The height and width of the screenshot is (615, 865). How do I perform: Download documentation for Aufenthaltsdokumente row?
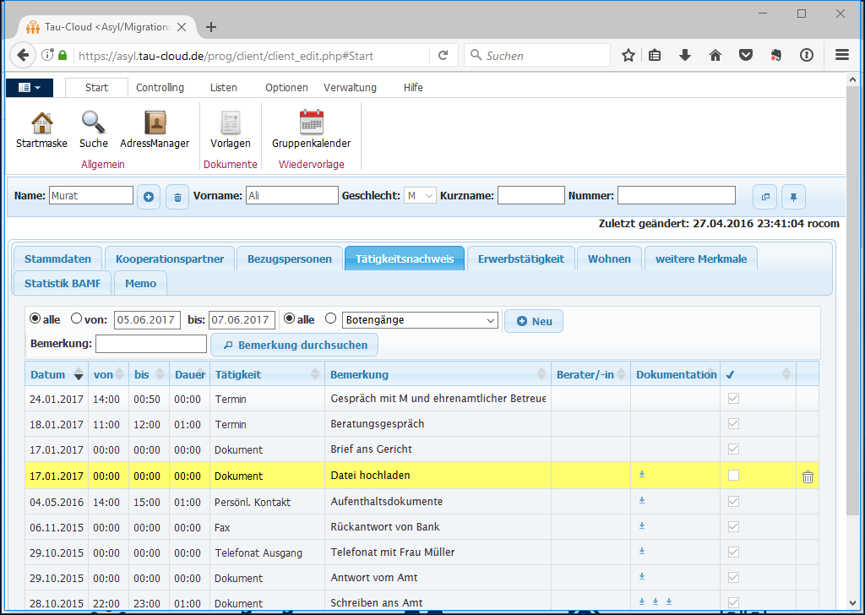coord(642,500)
